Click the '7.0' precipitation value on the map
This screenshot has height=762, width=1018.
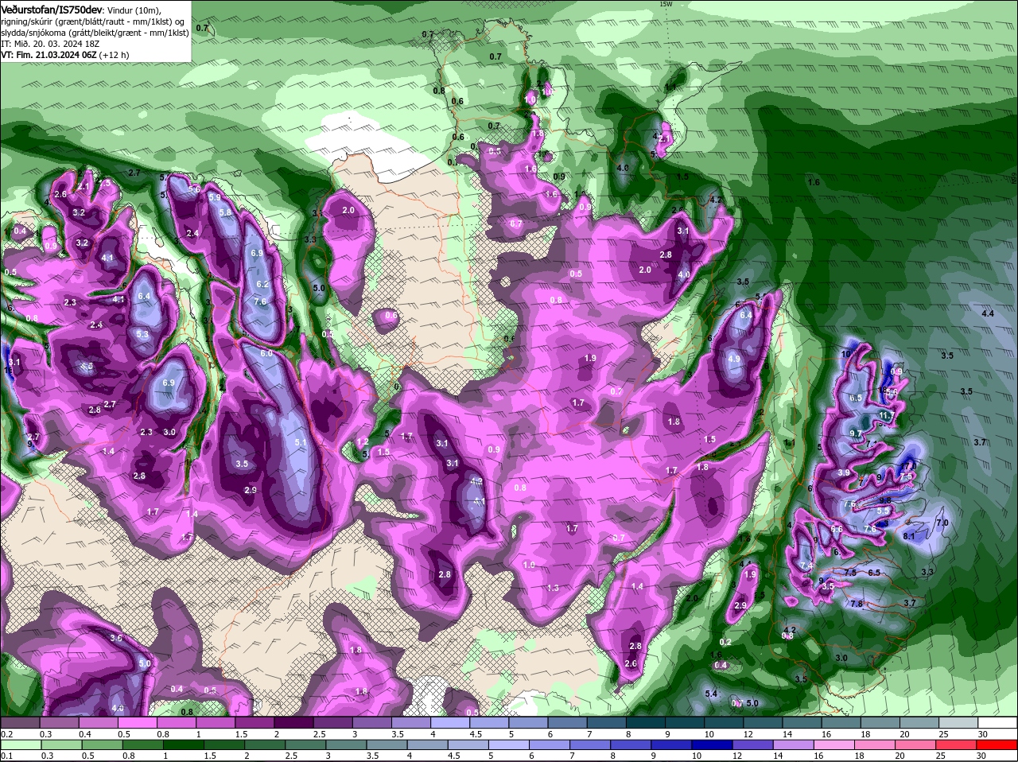coord(942,523)
